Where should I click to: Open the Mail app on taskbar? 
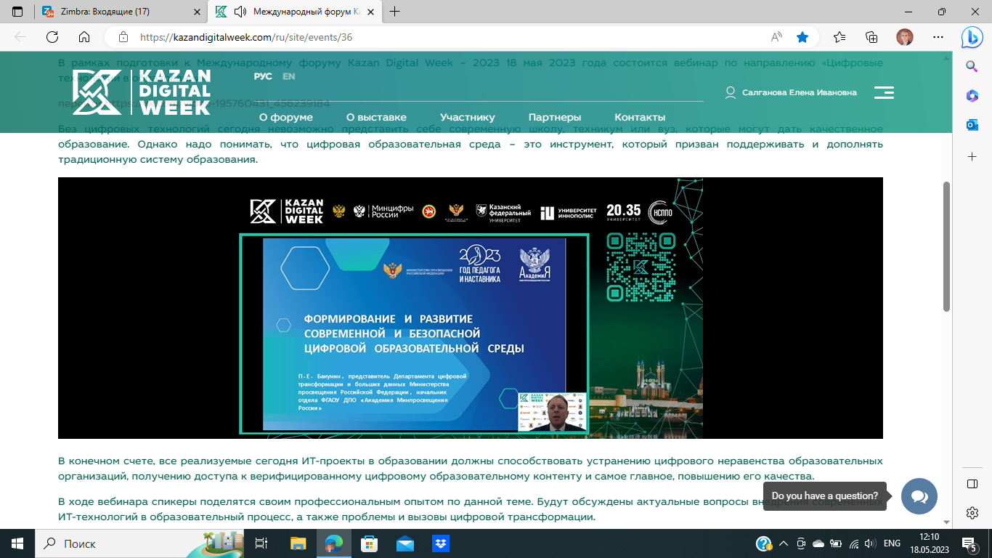(x=404, y=543)
